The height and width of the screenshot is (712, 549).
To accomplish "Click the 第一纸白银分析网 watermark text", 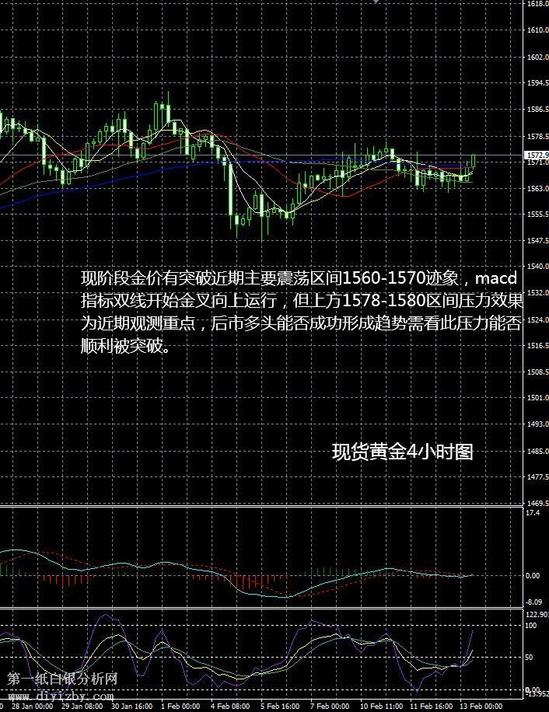I will pyautogui.click(x=62, y=679).
